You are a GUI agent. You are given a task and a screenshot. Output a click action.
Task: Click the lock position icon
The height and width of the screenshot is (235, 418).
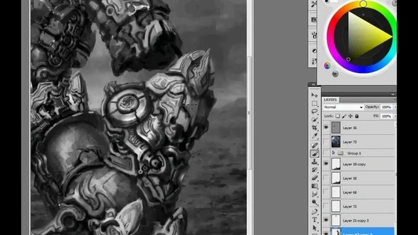pos(351,116)
